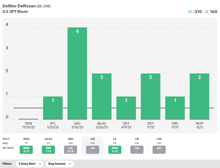
Task: Click the Over -210 odds
Action: coord(195,12)
